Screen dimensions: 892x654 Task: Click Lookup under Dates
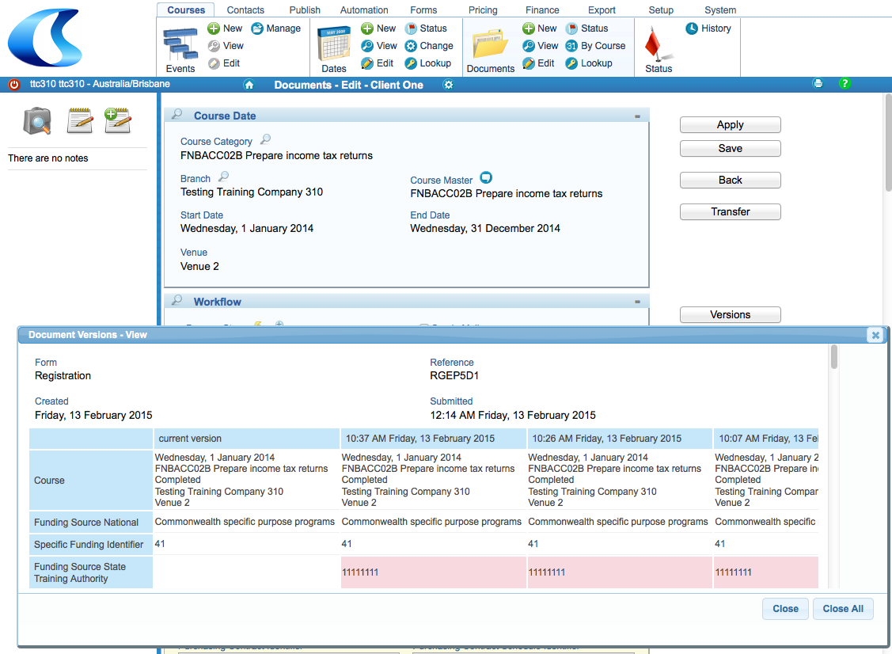coord(427,63)
